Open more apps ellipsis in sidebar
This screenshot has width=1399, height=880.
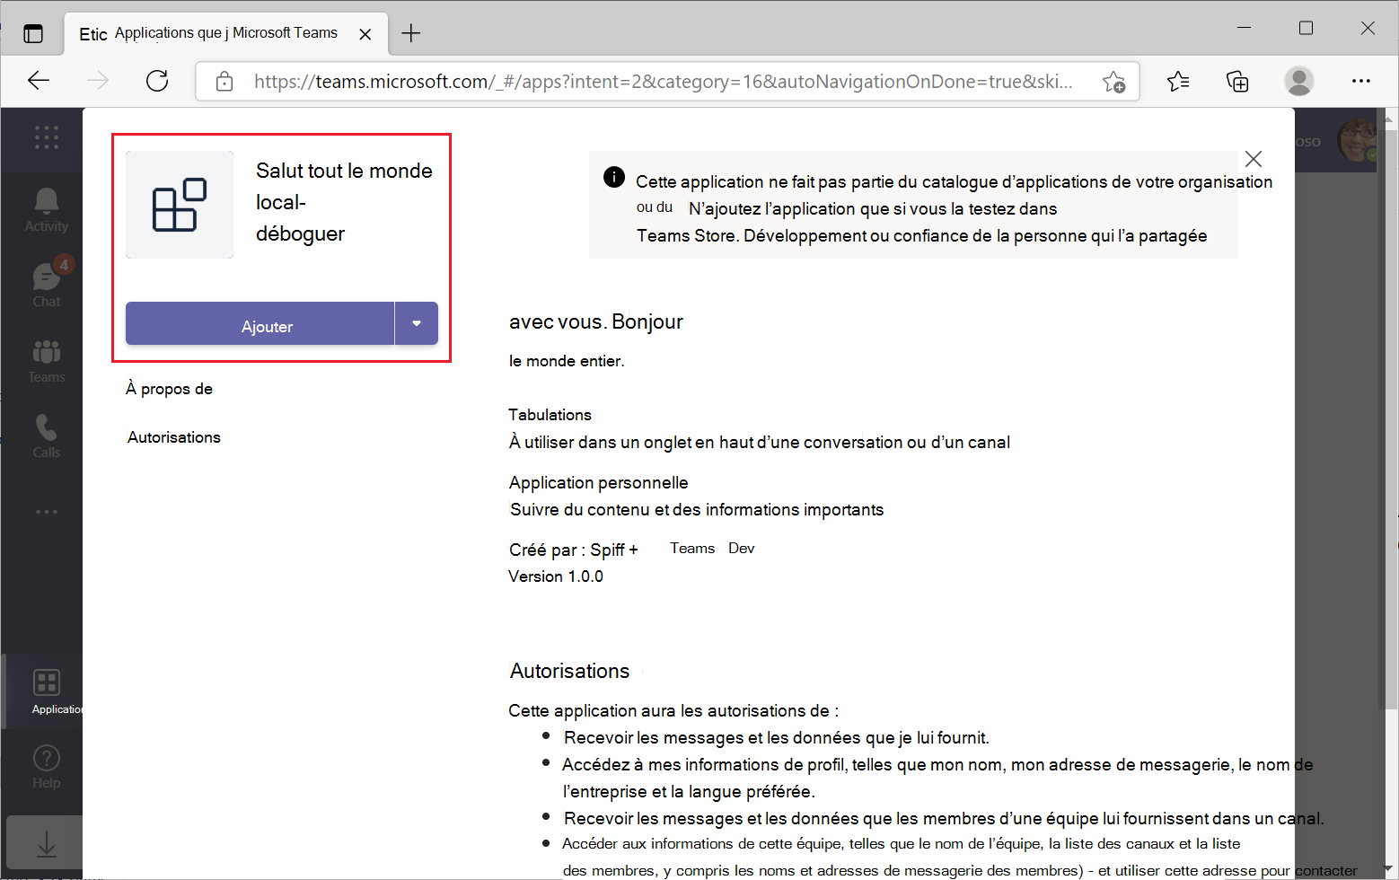(x=47, y=512)
